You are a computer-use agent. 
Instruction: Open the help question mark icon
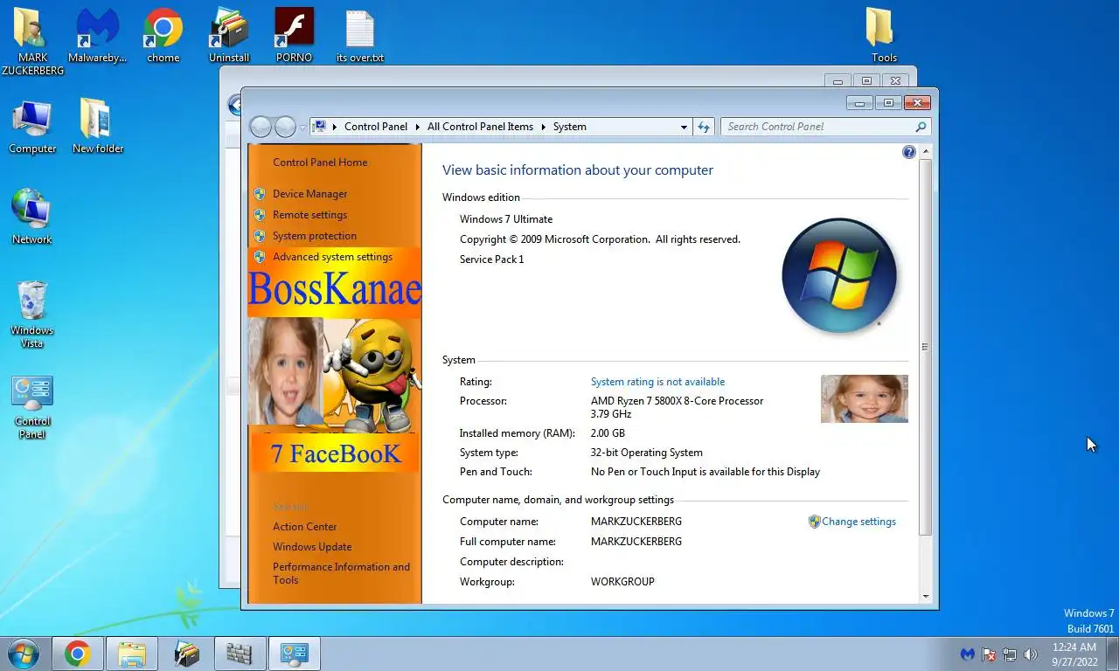point(908,152)
